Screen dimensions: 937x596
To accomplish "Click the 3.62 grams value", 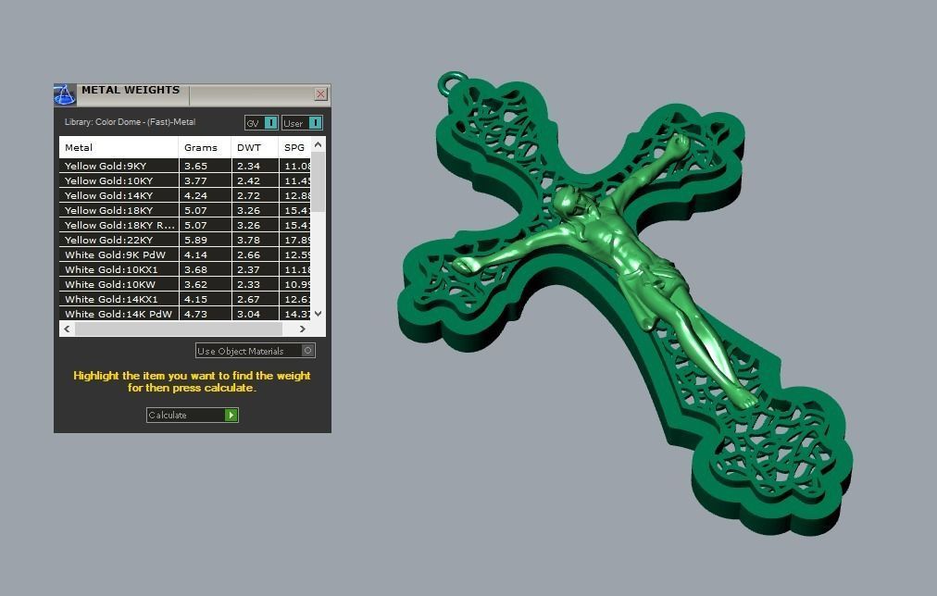I will (195, 285).
